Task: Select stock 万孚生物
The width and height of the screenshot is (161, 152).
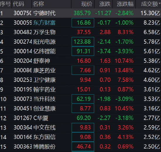Action: tap(44, 32)
